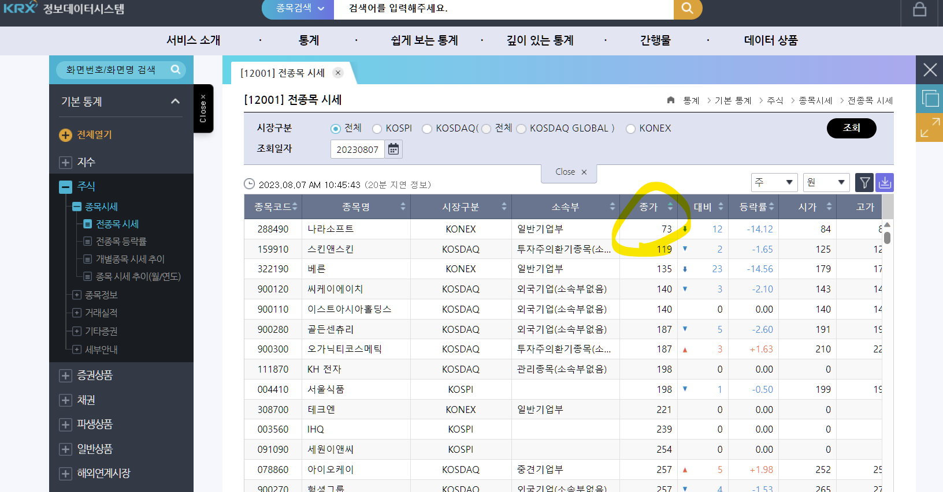Open the 깊이 있는 통계 menu
This screenshot has width=943, height=492.
540,40
